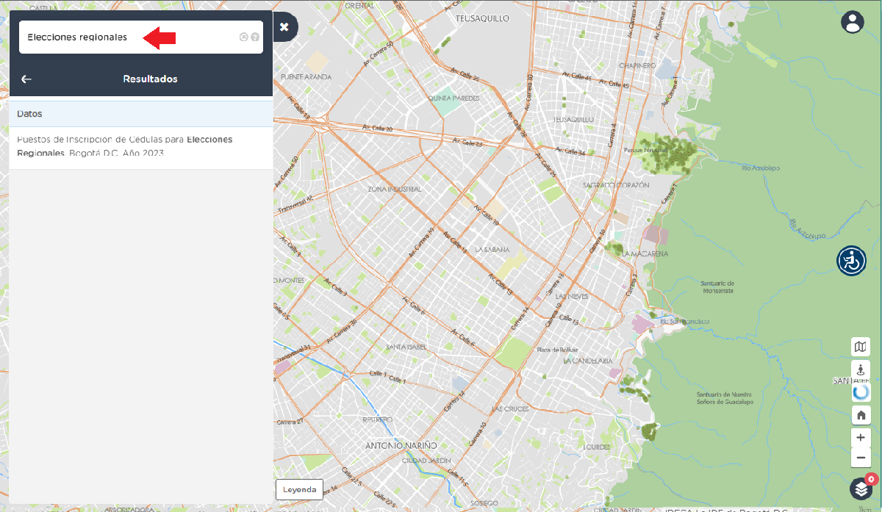
Task: Zoom out with the minus button
Action: tap(861, 458)
